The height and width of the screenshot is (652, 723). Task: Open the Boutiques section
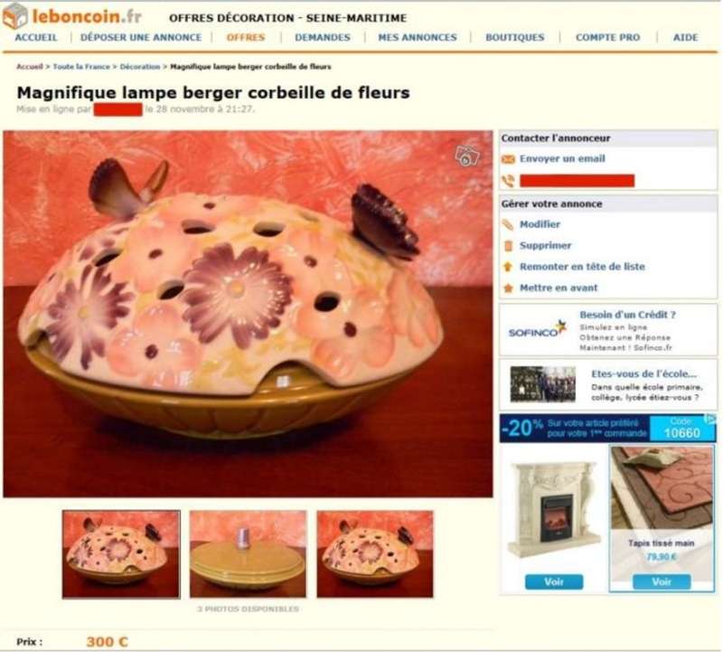click(515, 37)
